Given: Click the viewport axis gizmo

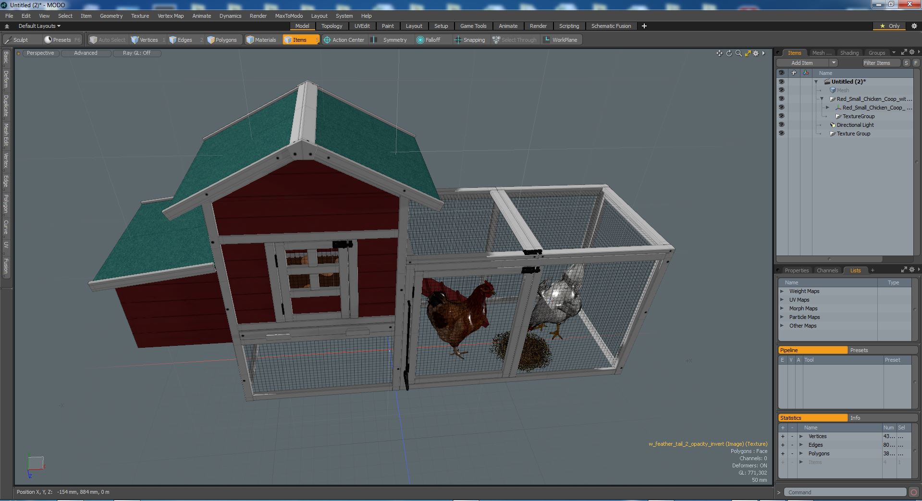Looking at the screenshot, I should (36, 465).
